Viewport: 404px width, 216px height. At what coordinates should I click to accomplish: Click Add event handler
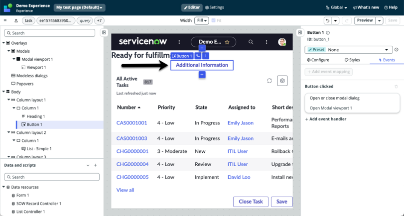pyautogui.click(x=326, y=119)
